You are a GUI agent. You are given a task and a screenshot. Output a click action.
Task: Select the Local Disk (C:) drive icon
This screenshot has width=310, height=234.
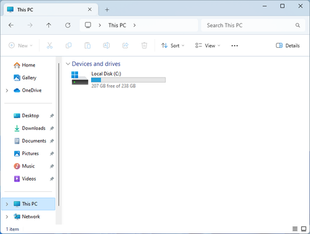(x=80, y=78)
